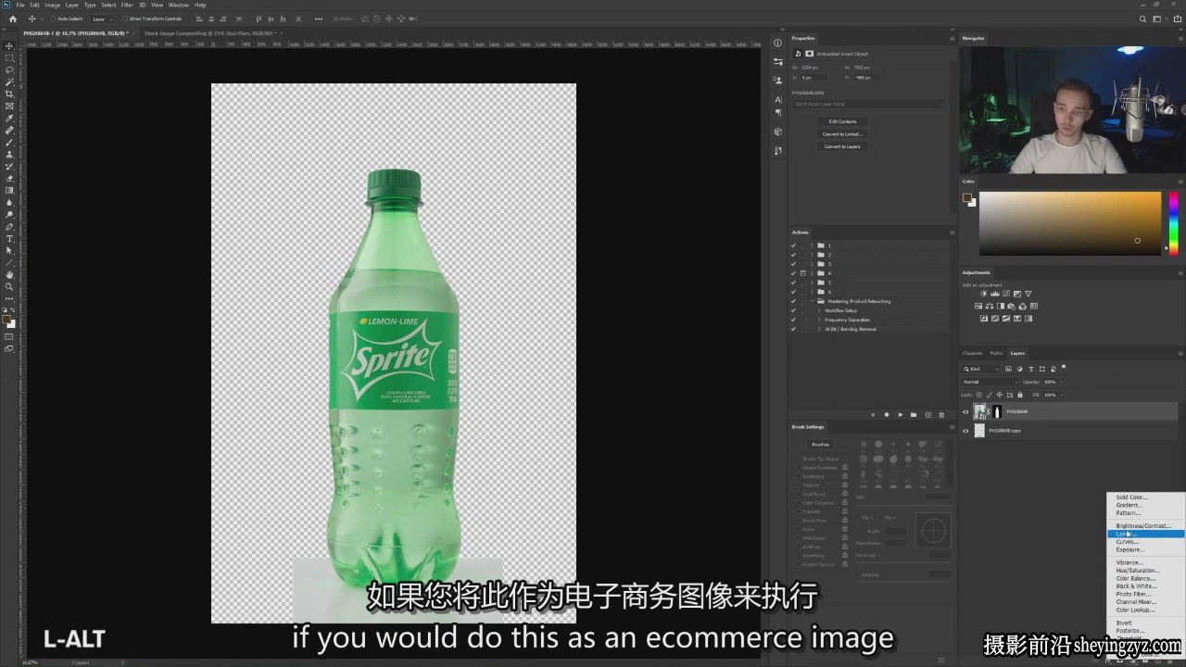
Task: Open the Kind filter dropdown
Action: click(x=981, y=369)
